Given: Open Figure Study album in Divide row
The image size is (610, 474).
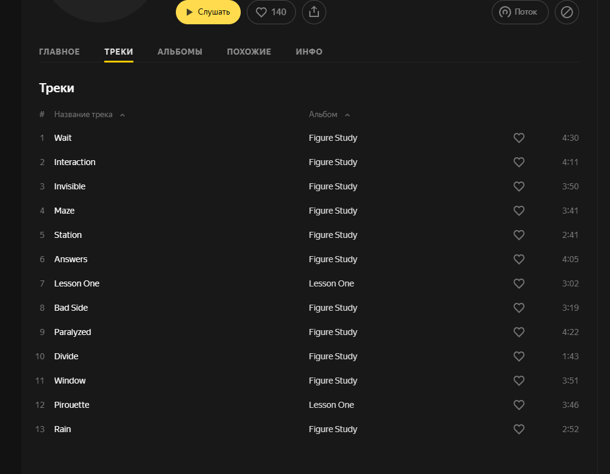Looking at the screenshot, I should tap(333, 356).
